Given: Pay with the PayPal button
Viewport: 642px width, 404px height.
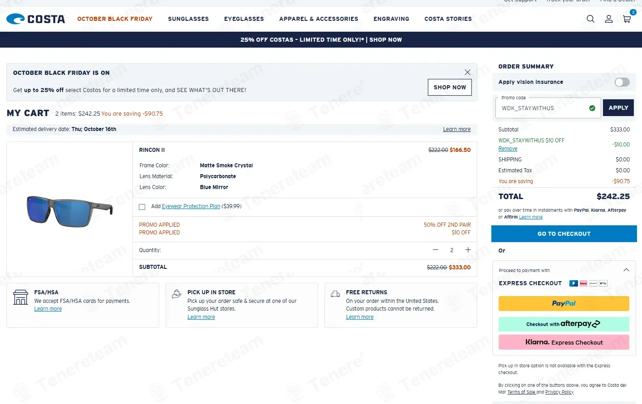Looking at the screenshot, I should (564, 304).
